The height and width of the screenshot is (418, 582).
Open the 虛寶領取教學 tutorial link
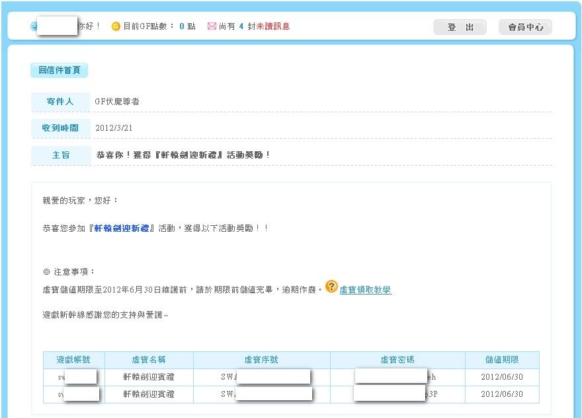365,290
